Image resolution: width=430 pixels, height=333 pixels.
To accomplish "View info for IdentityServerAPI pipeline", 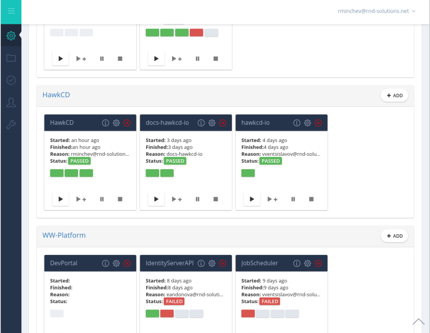I will click(201, 263).
